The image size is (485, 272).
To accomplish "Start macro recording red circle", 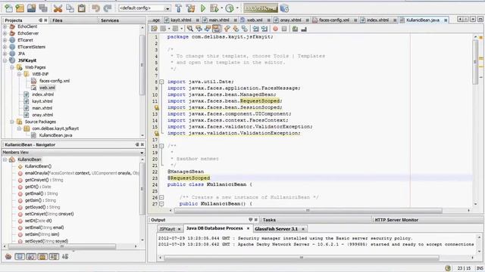I will click(275, 29).
